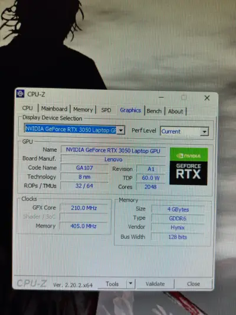The image size is (236, 315).
Task: Click the NVIDIA GeForce RTX logo
Action: point(188,166)
